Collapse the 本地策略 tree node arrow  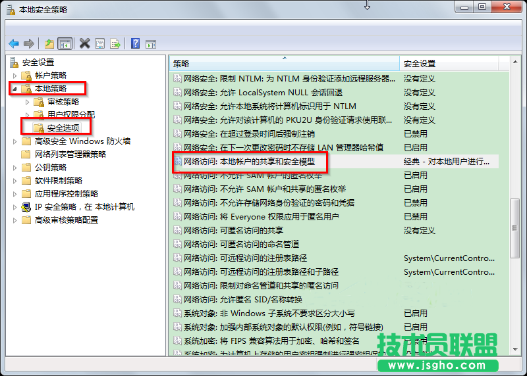click(x=14, y=89)
